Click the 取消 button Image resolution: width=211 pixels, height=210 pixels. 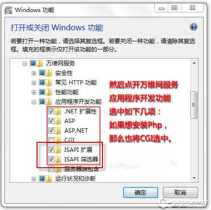click(x=180, y=192)
